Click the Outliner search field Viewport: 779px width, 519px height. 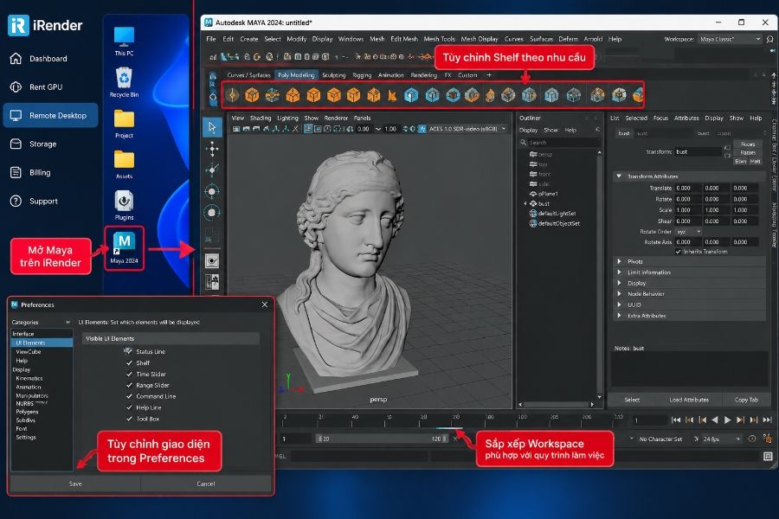(x=559, y=143)
